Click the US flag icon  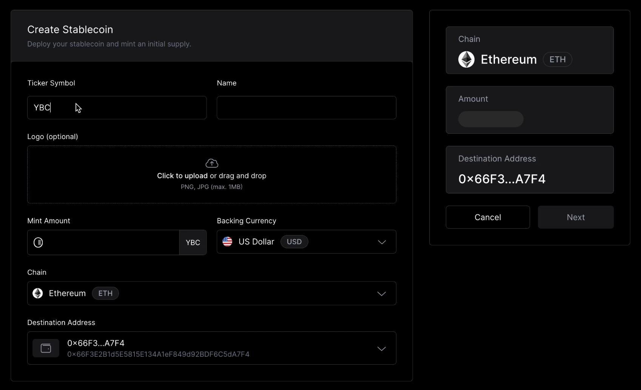(227, 242)
